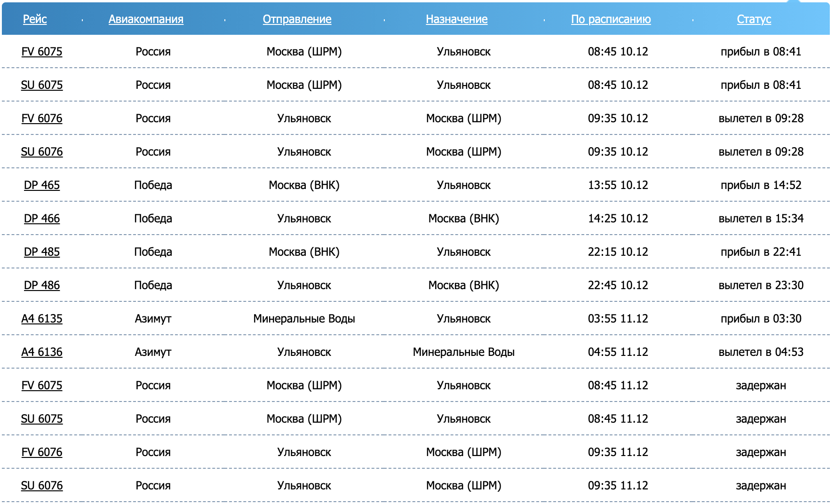Open delayed flight SU 6075 on 11.12

click(x=42, y=419)
